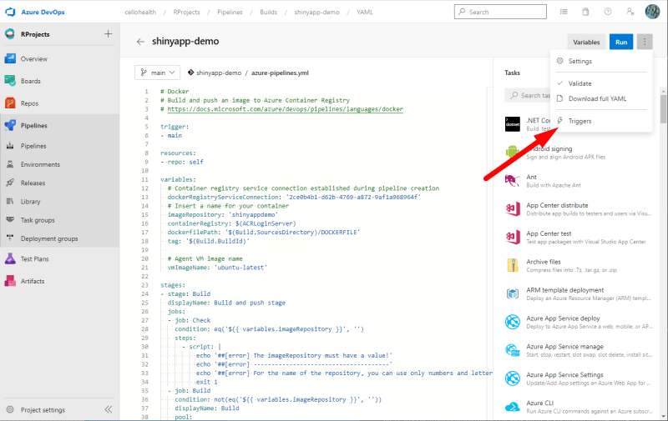
Task: Click the cellohealth breadcrumb
Action: point(140,12)
